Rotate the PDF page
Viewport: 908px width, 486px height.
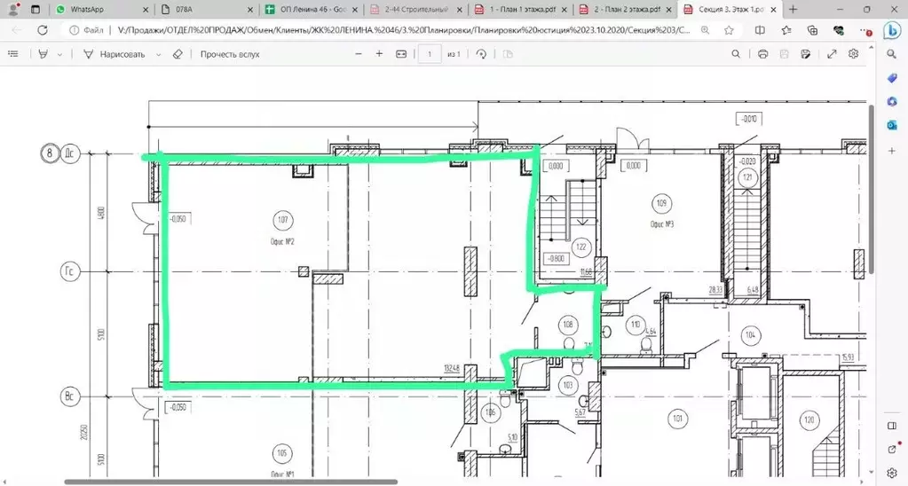[x=481, y=54]
